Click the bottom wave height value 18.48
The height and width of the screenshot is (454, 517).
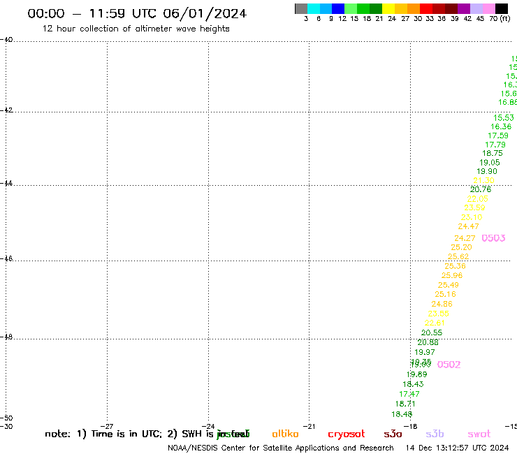point(402,414)
